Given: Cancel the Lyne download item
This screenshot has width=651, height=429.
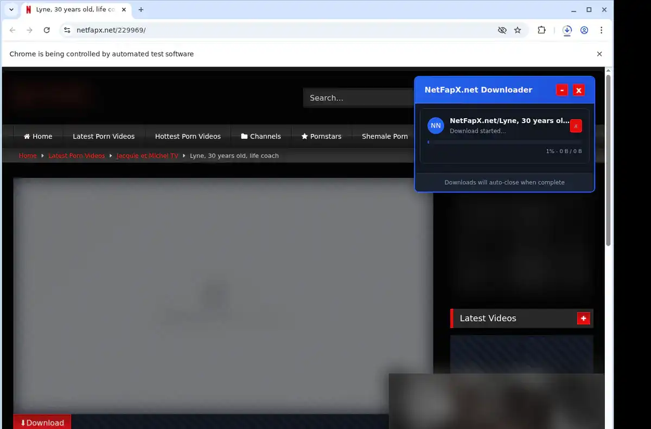Looking at the screenshot, I should pos(576,126).
